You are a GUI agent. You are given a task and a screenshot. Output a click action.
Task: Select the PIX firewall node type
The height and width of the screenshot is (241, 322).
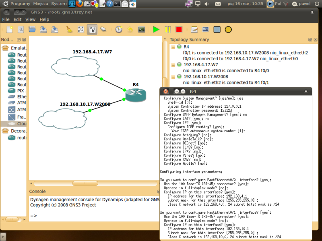click(17, 91)
